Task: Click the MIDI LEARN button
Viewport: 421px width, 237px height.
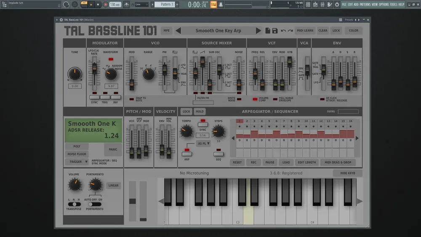Action: pos(305,31)
